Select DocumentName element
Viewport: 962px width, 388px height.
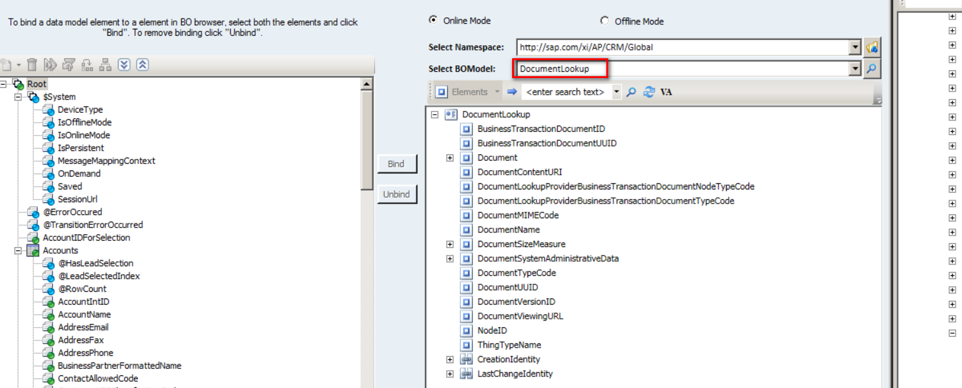pos(508,230)
